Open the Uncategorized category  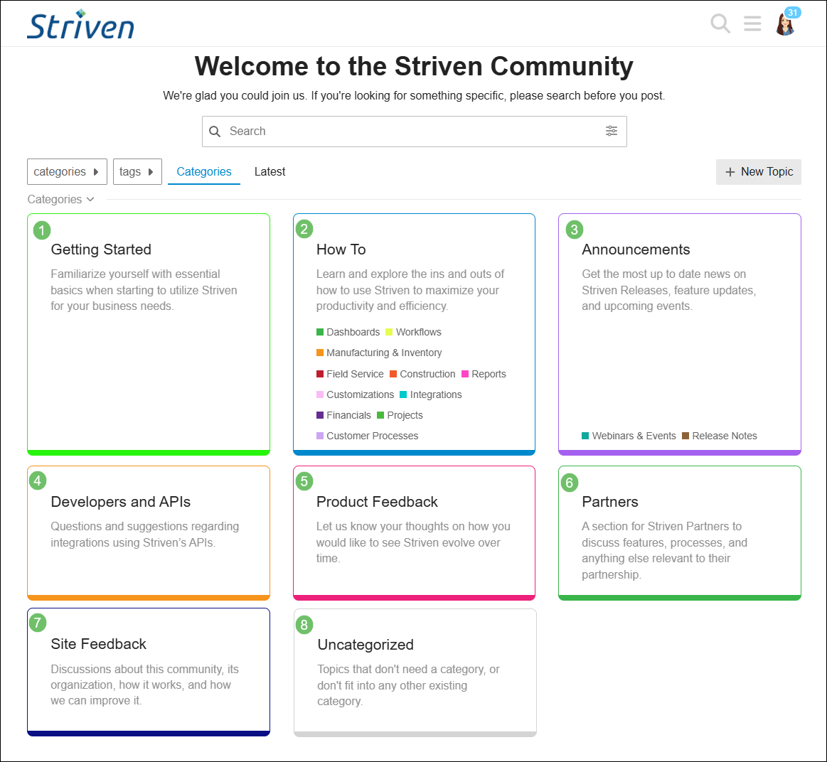[x=365, y=645]
